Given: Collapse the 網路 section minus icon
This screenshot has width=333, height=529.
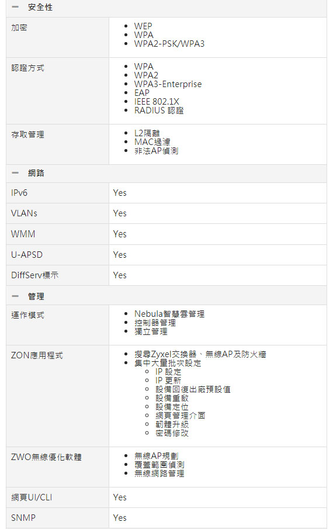Looking at the screenshot, I should pyautogui.click(x=15, y=173).
